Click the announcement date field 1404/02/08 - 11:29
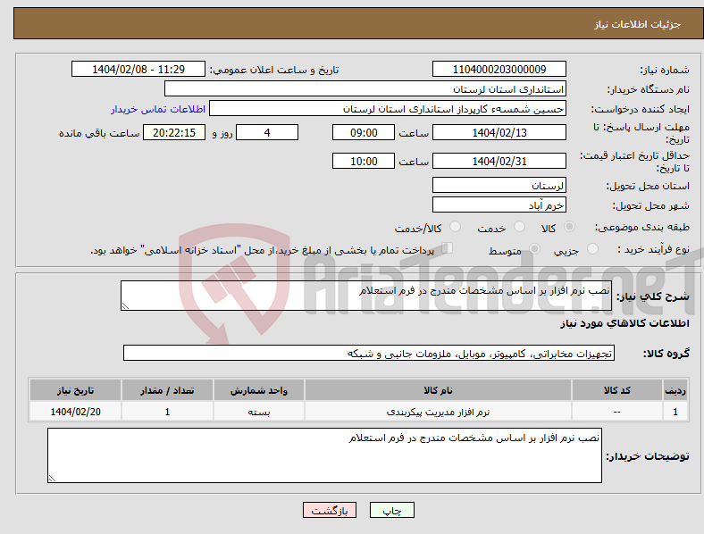 pyautogui.click(x=138, y=69)
